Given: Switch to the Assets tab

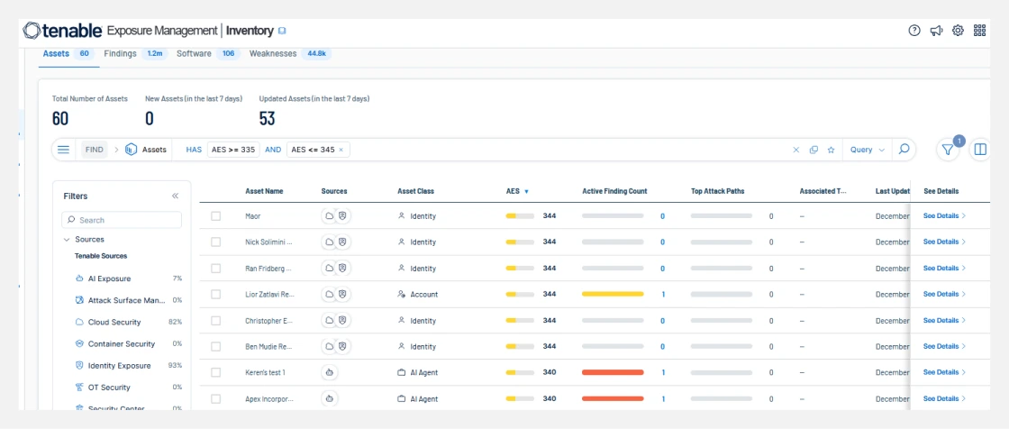Looking at the screenshot, I should pyautogui.click(x=67, y=53).
